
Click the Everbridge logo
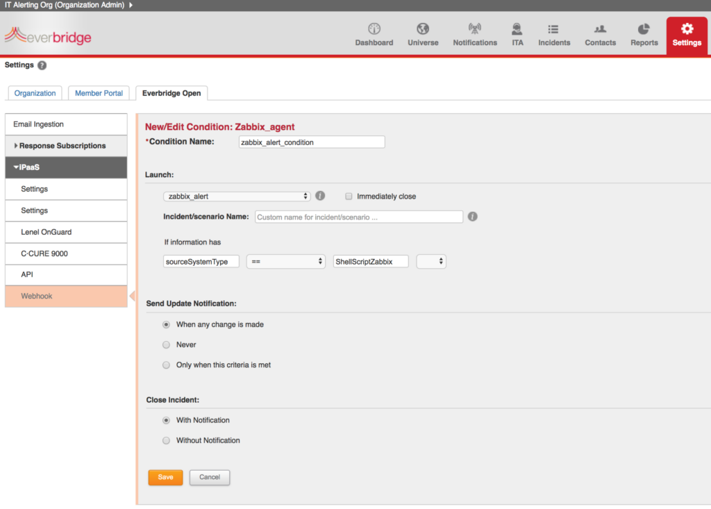(x=48, y=35)
